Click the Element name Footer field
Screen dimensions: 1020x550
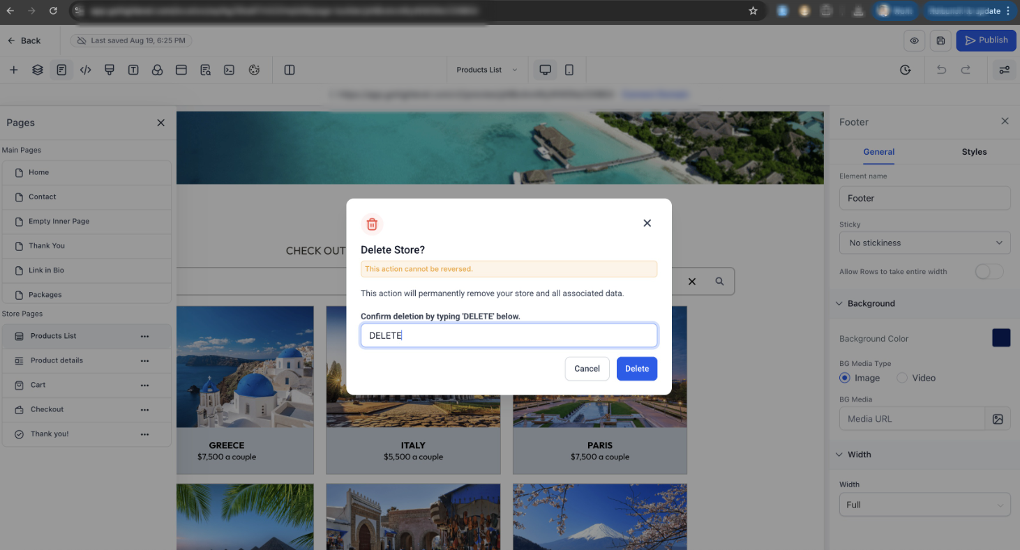pyautogui.click(x=924, y=198)
